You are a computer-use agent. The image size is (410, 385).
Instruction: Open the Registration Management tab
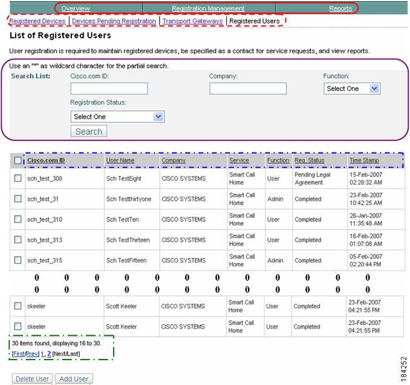pos(208,8)
